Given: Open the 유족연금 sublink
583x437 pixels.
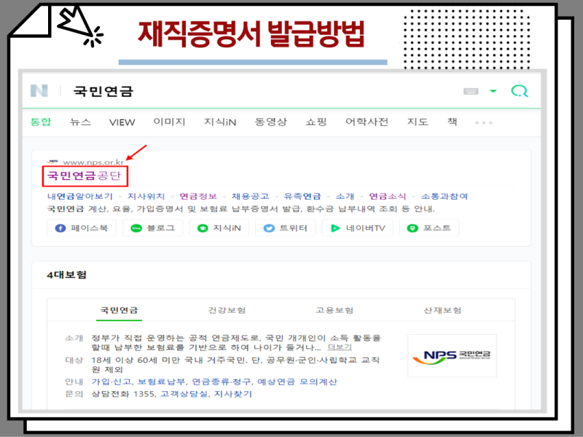Looking at the screenshot, I should (x=302, y=196).
